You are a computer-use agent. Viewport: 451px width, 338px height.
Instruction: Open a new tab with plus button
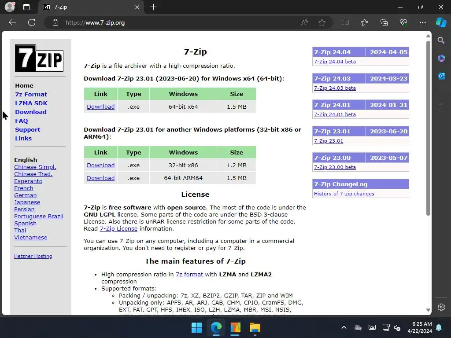click(154, 7)
